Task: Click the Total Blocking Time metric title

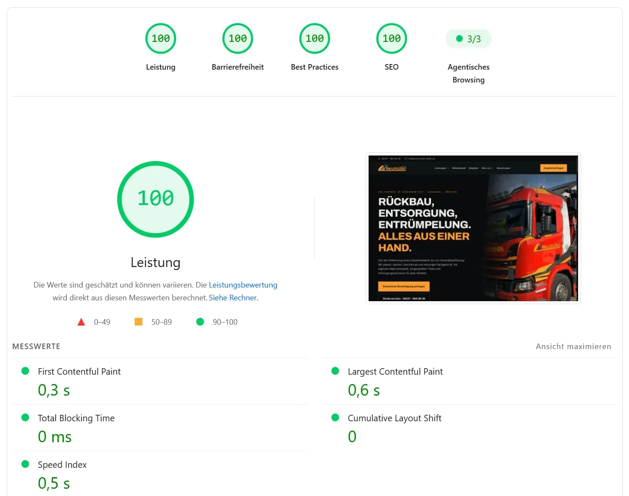Action: 76,418
